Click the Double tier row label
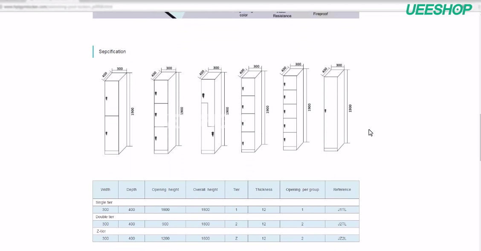The width and height of the screenshot is (481, 251). tap(105, 217)
